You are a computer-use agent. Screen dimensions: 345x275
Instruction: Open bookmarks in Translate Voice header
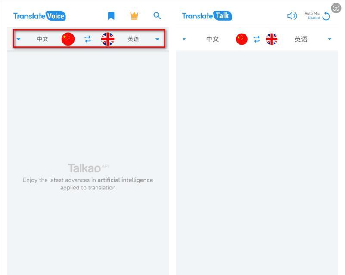pos(111,16)
